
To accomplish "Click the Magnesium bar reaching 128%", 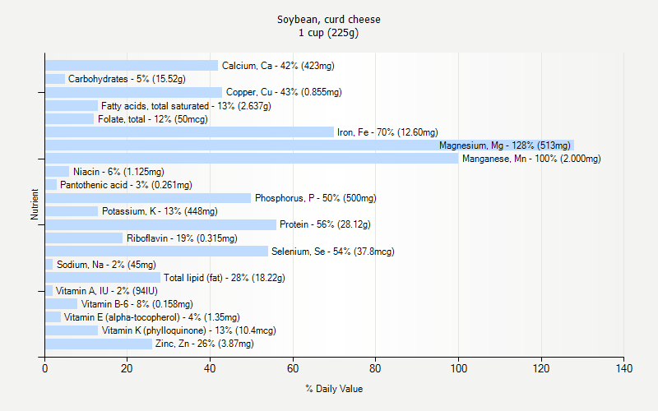I will coord(309,145).
